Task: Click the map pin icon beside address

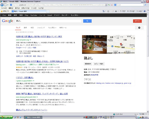Action: [x=17, y=52]
